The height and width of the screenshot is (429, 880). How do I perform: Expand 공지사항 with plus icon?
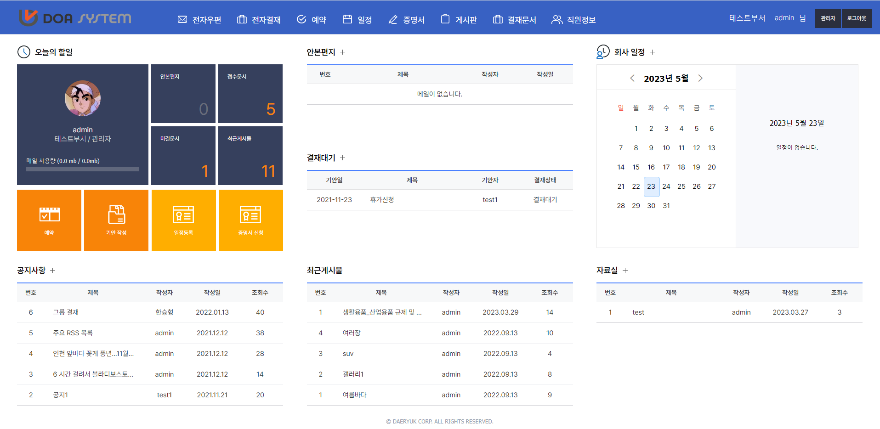point(52,271)
